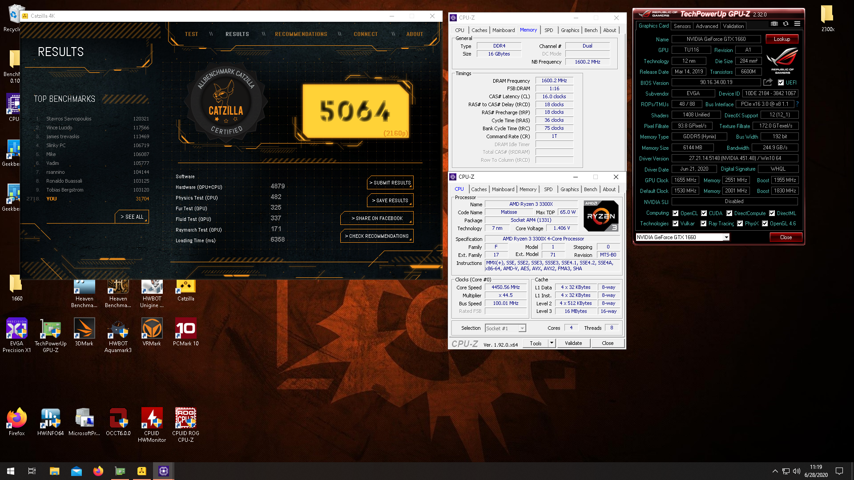854x480 pixels.
Task: Open Mail app on the taskbar
Action: pyautogui.click(x=76, y=471)
